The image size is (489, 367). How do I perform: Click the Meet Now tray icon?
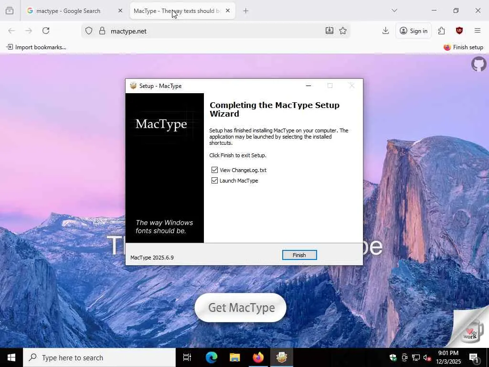tap(404, 357)
